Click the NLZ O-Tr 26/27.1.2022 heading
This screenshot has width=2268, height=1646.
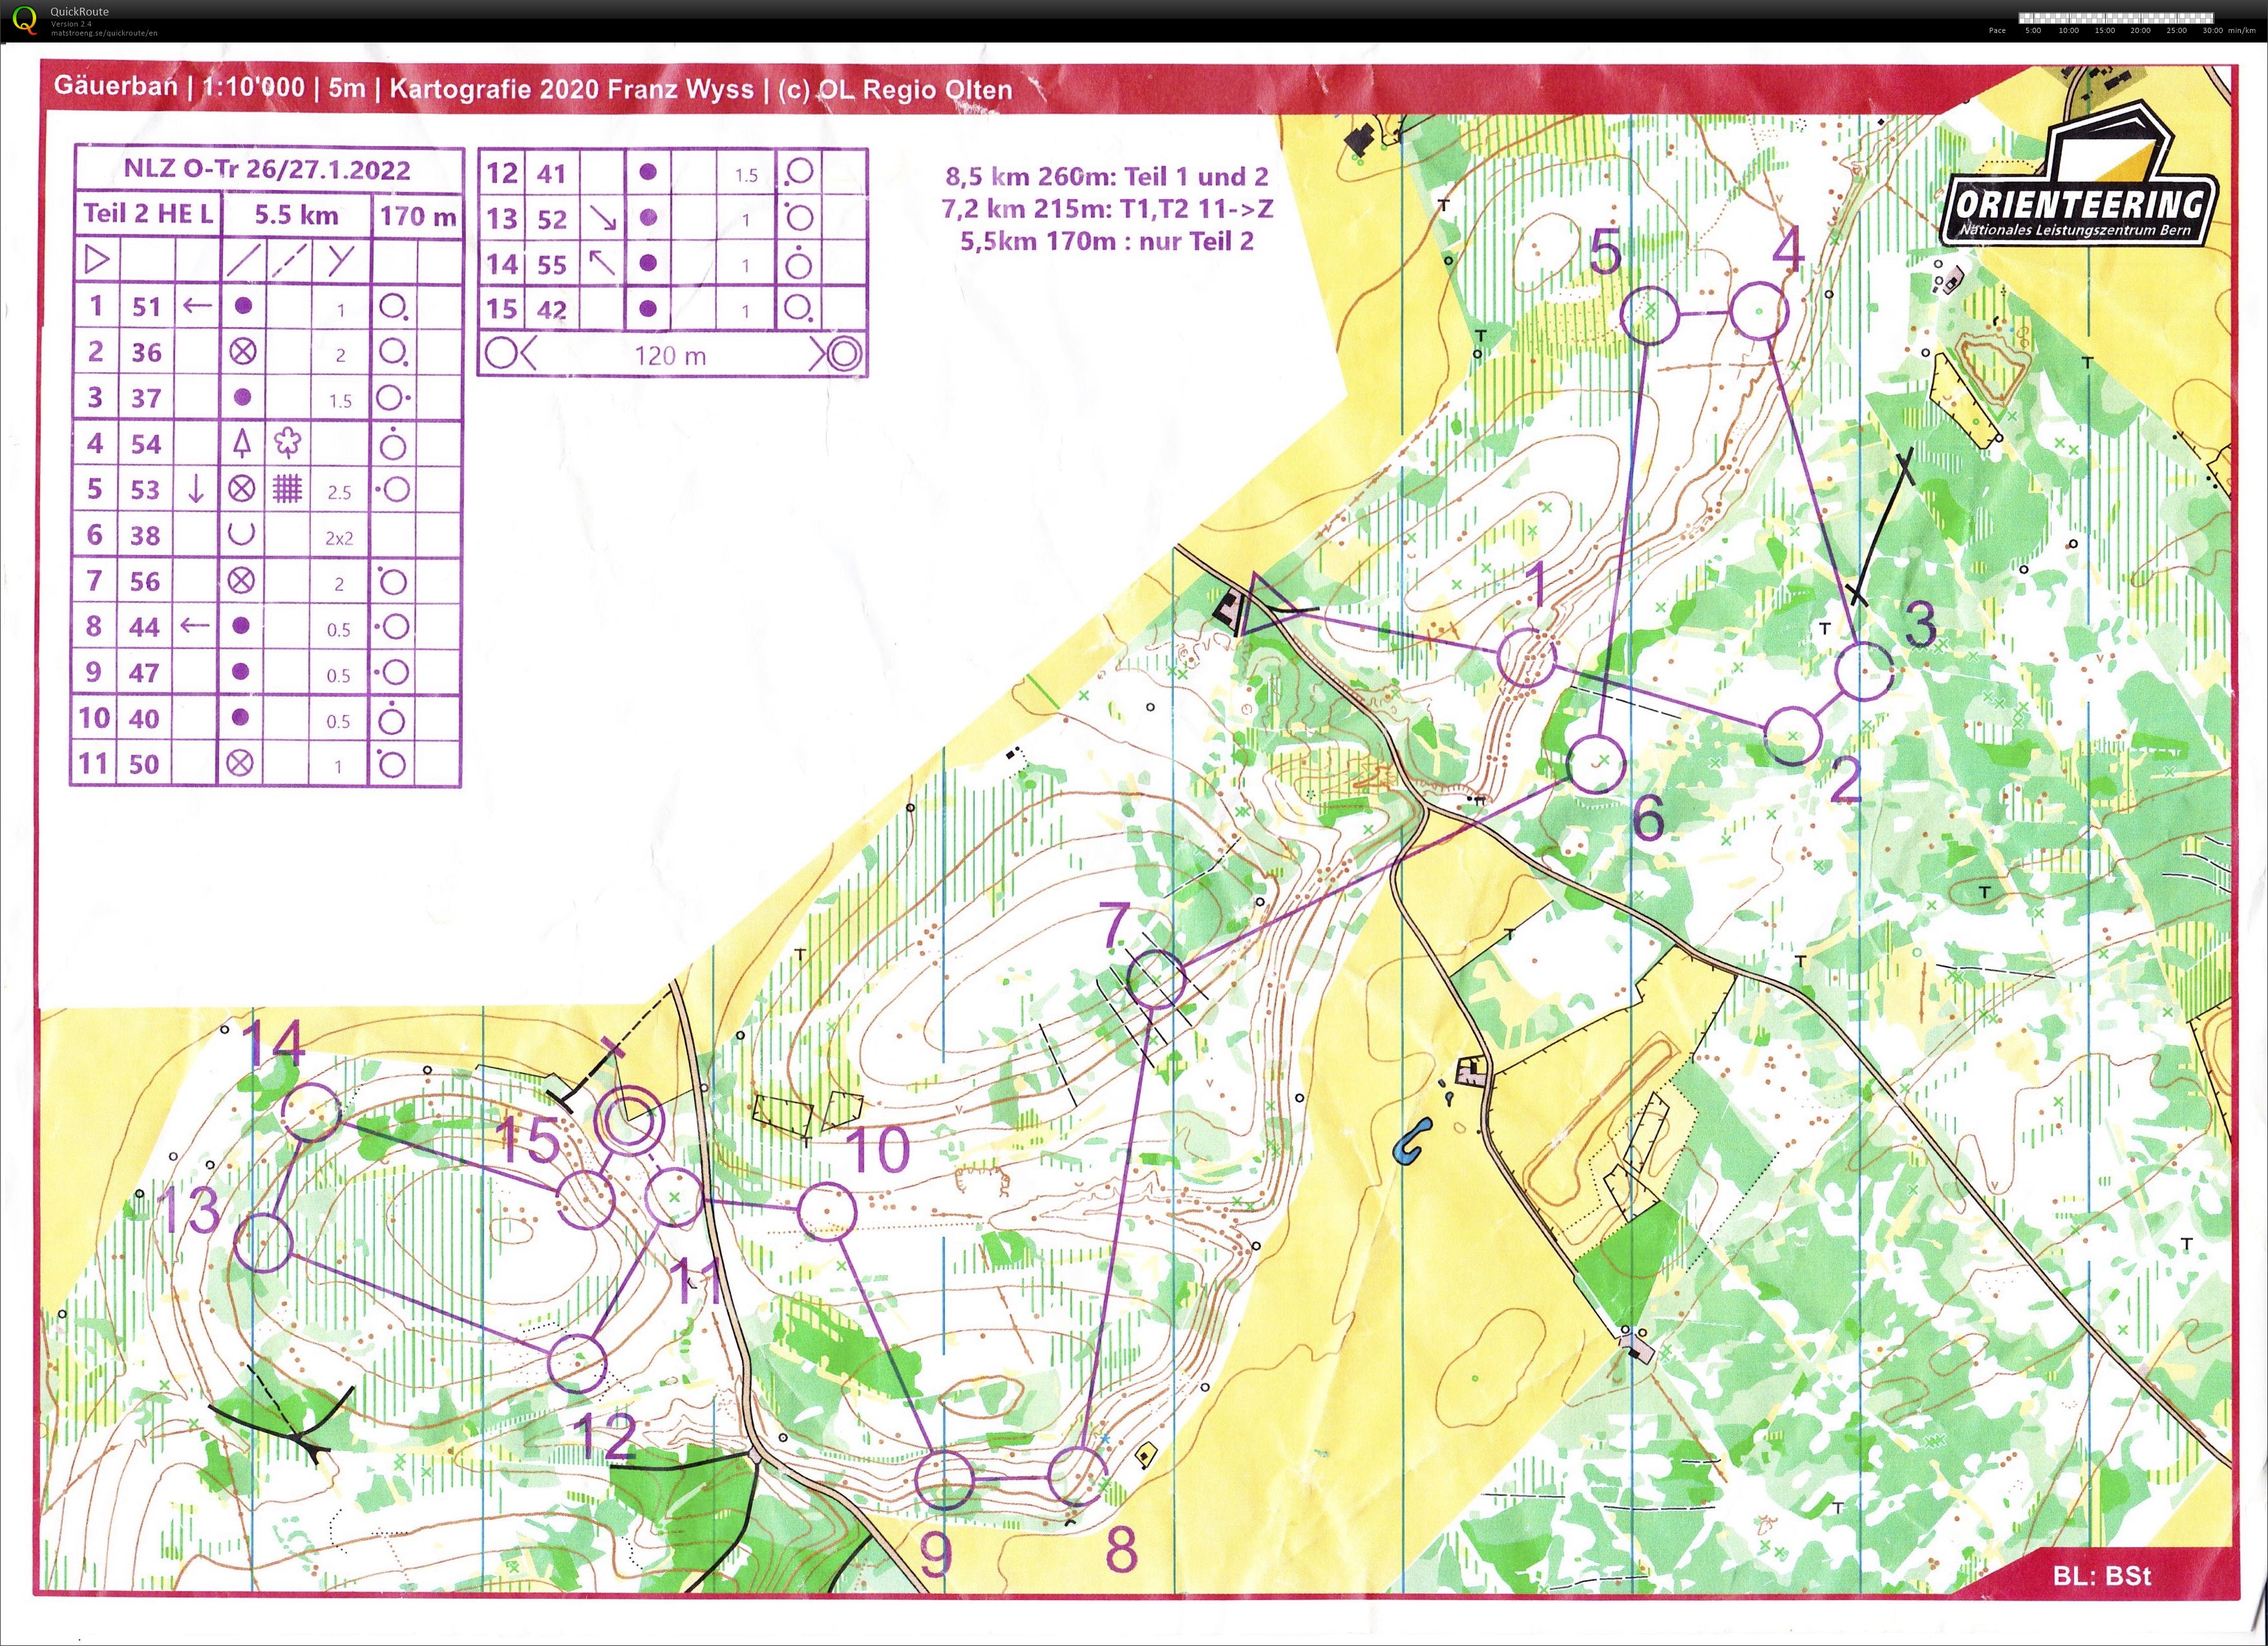(267, 169)
